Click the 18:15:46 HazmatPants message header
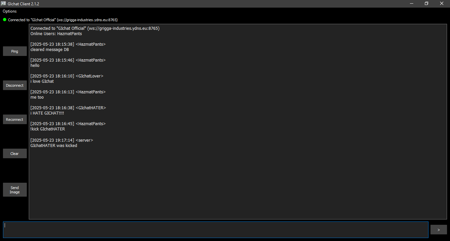 68,60
